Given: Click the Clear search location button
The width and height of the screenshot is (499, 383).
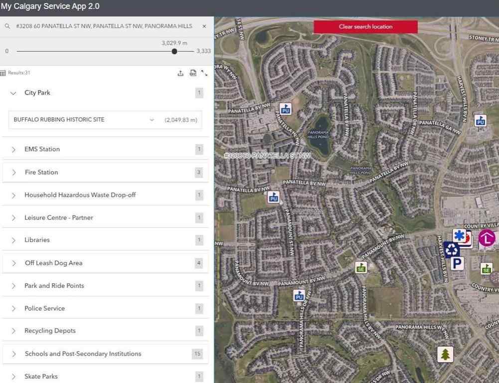Looking at the screenshot, I should (365, 26).
